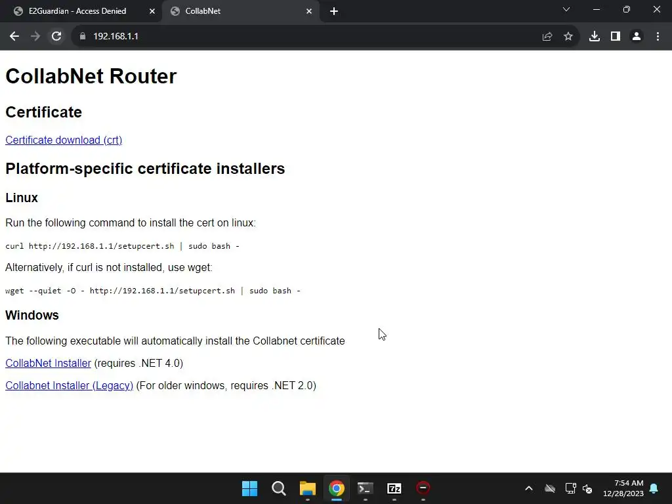Image resolution: width=672 pixels, height=504 pixels.
Task: Click the cloud sync tray icon
Action: point(550,488)
